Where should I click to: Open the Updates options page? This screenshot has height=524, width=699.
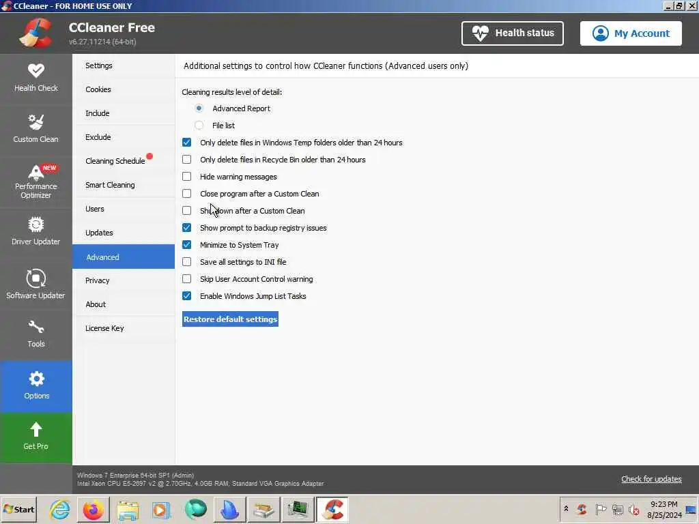coord(124,233)
